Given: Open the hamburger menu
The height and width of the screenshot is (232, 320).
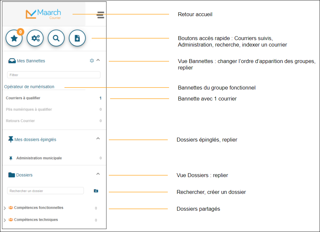Looking at the screenshot, I should [100, 15].
